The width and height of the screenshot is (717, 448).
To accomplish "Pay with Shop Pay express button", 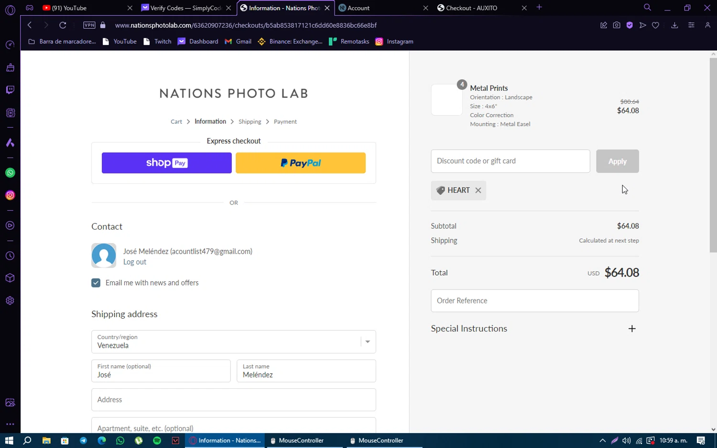I will click(x=167, y=163).
